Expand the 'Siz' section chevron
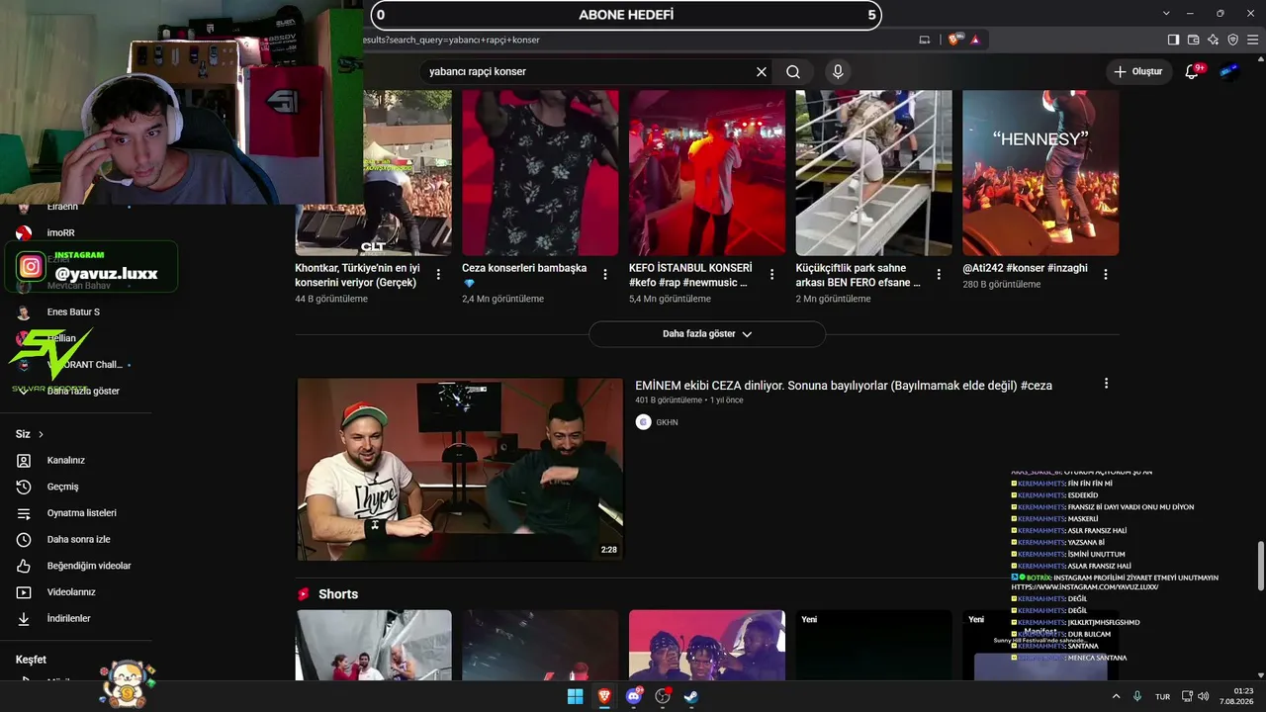 [41, 434]
